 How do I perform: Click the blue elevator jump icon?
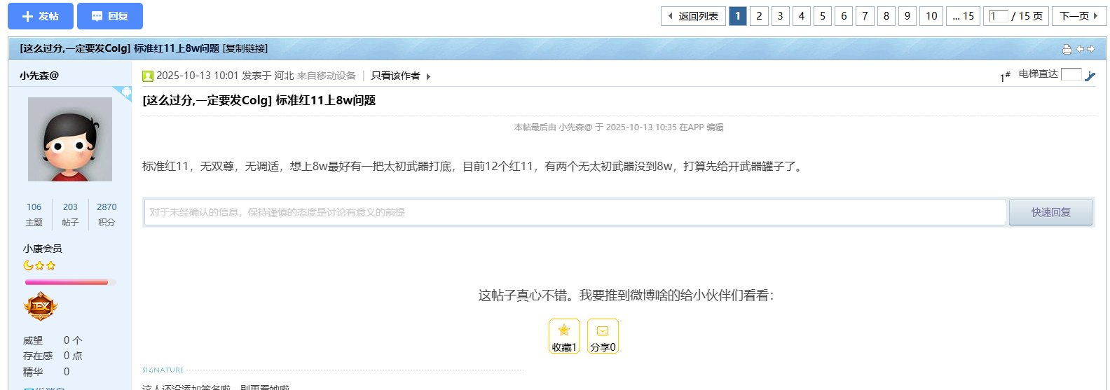(x=1090, y=76)
